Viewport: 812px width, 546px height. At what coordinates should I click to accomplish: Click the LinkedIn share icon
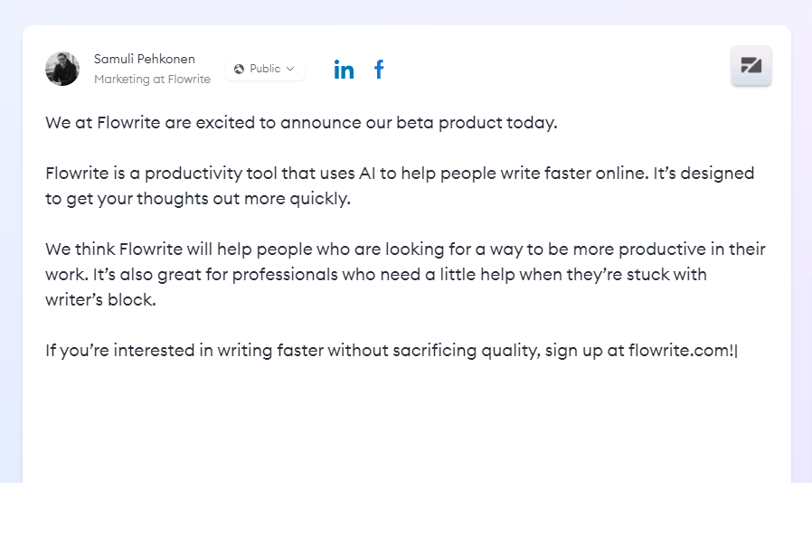click(344, 70)
